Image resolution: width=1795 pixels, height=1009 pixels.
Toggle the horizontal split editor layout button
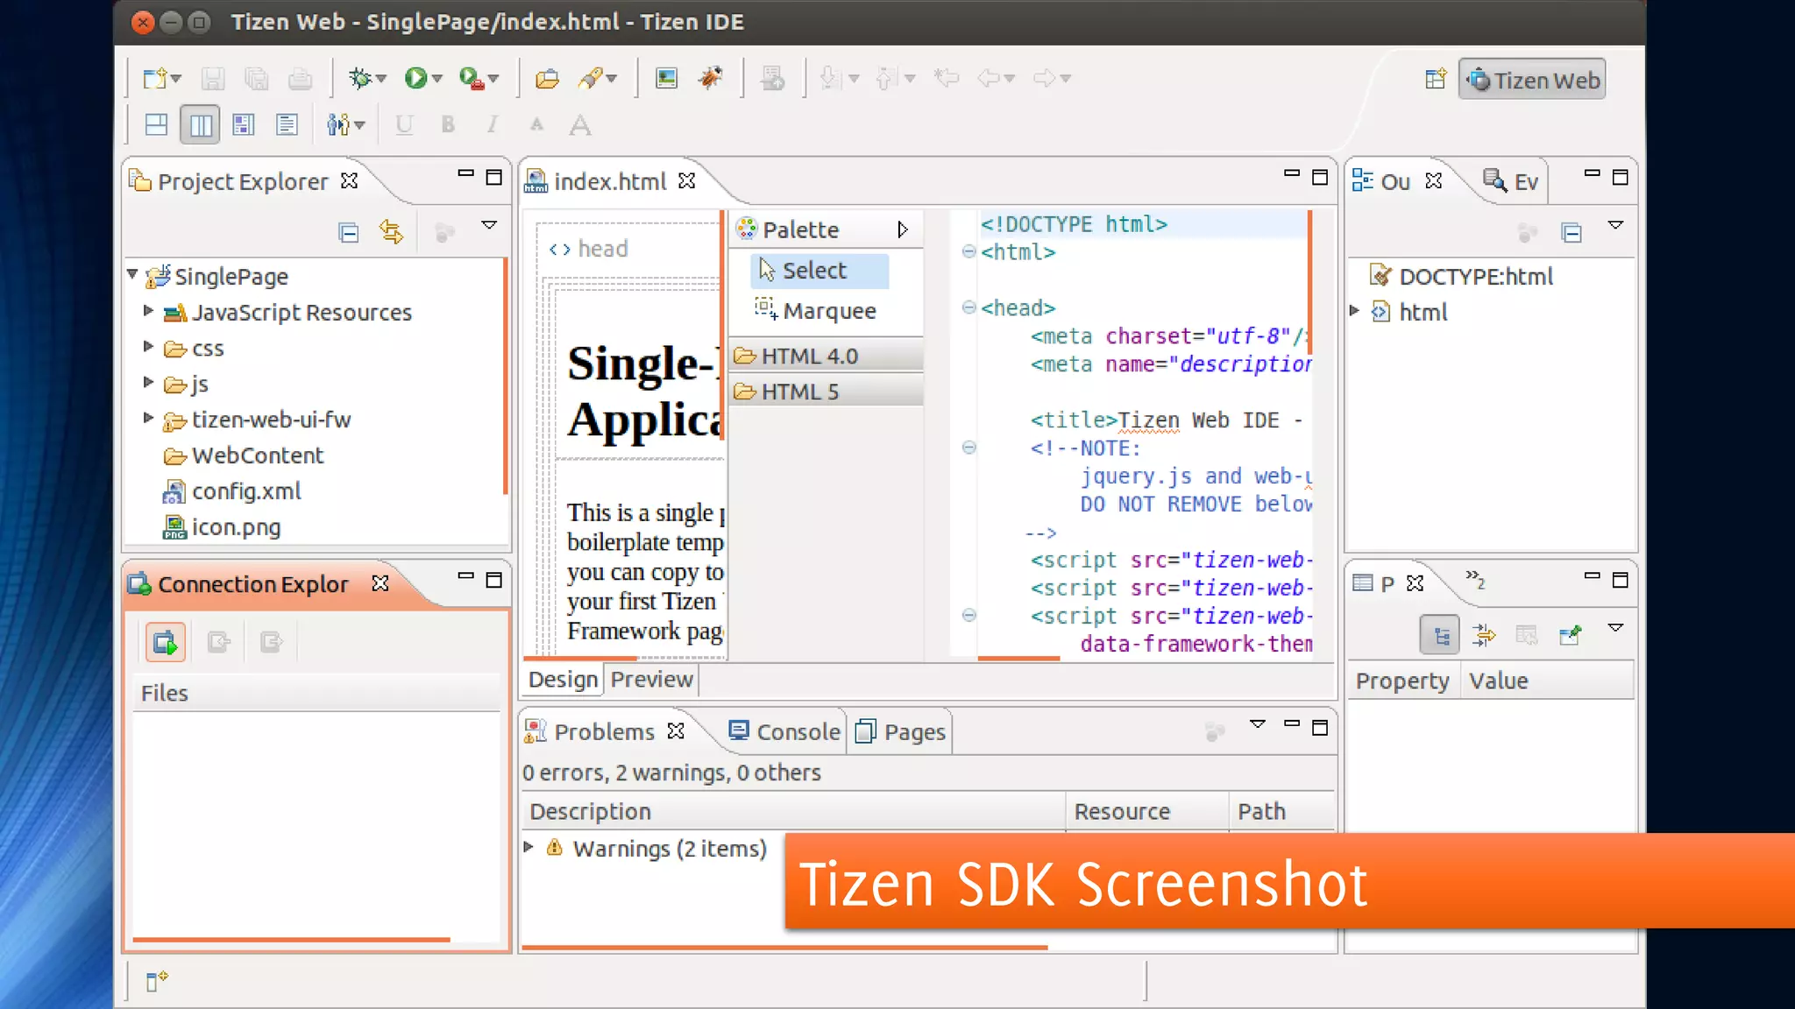pos(156,124)
